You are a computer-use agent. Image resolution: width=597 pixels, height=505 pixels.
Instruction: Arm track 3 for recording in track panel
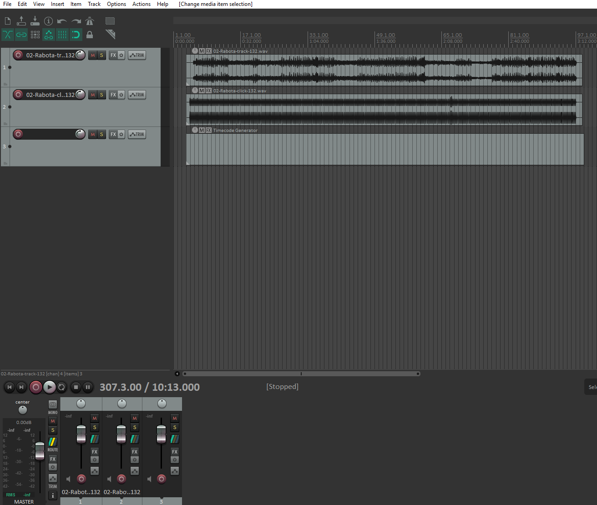[18, 134]
